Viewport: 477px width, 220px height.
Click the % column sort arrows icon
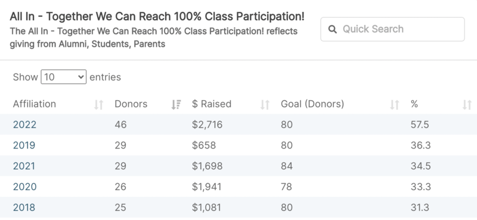click(467, 104)
